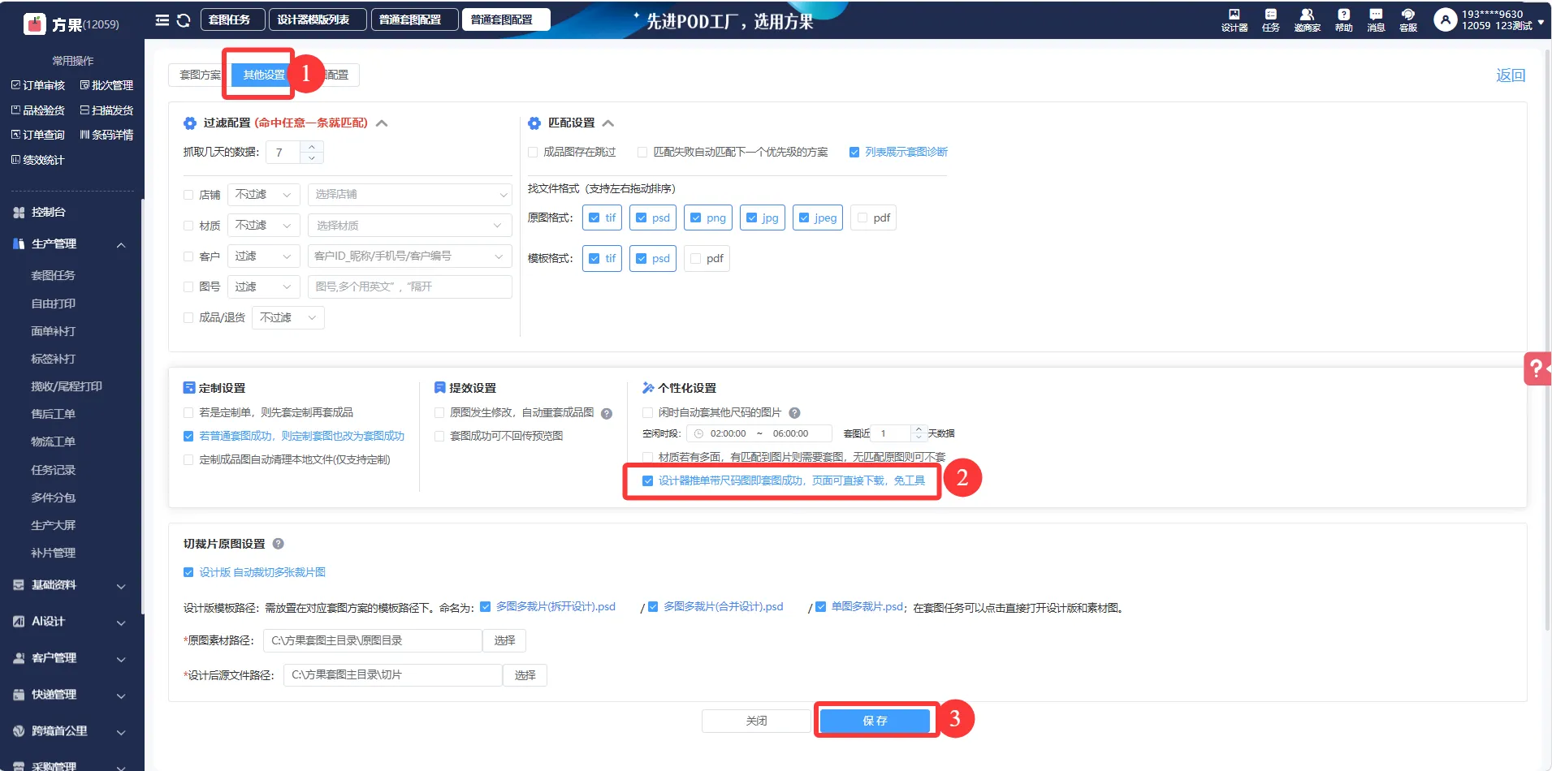Select the 其他设置 tab

coord(264,75)
